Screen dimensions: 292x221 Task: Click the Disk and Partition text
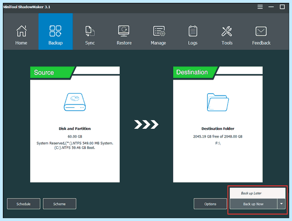(74, 129)
